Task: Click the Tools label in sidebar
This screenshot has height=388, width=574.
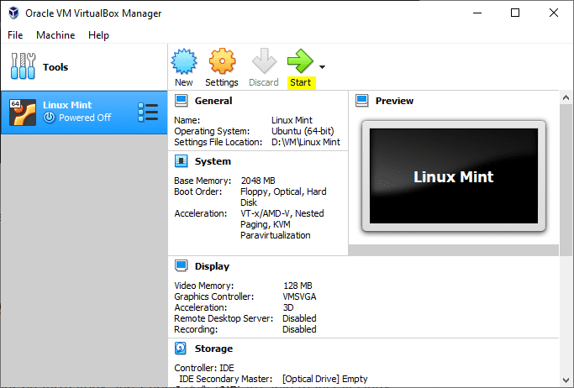Action: pos(55,67)
